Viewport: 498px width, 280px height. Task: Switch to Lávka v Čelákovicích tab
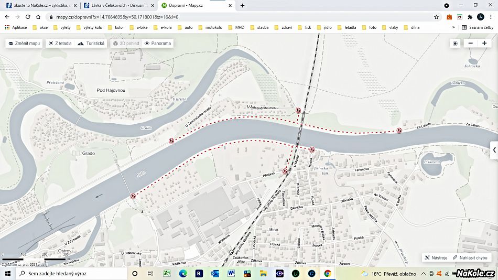118,5
